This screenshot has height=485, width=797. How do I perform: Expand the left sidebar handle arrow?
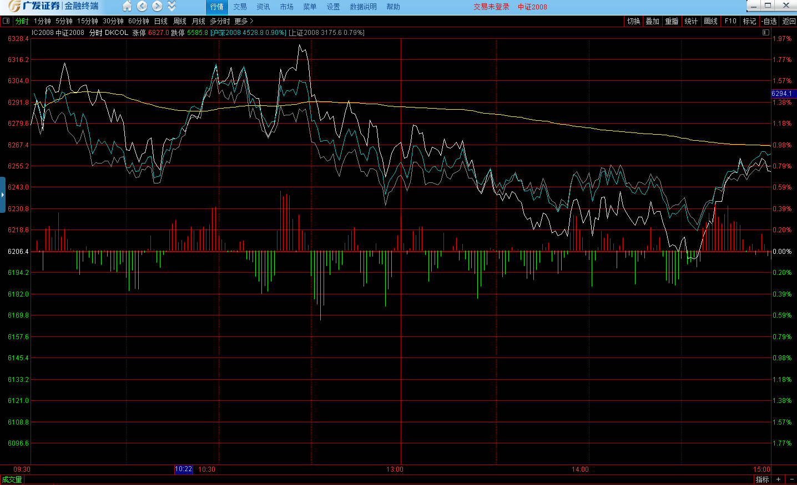3,195
